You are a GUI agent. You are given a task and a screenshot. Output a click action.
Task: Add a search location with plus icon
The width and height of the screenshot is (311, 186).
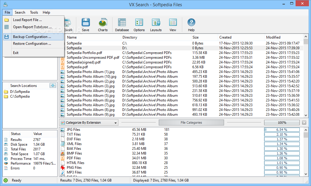pos(53,85)
